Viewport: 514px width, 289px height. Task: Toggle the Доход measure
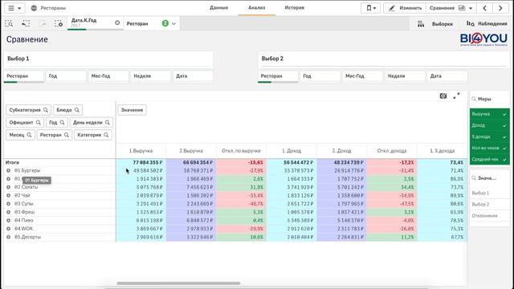(489, 125)
